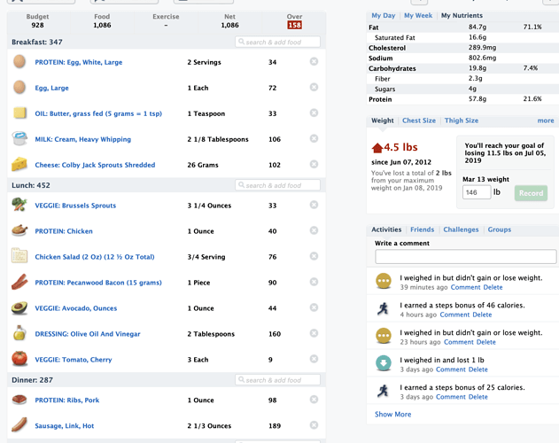Click the cherry tomato icon
559x443 pixels.
[19, 359]
